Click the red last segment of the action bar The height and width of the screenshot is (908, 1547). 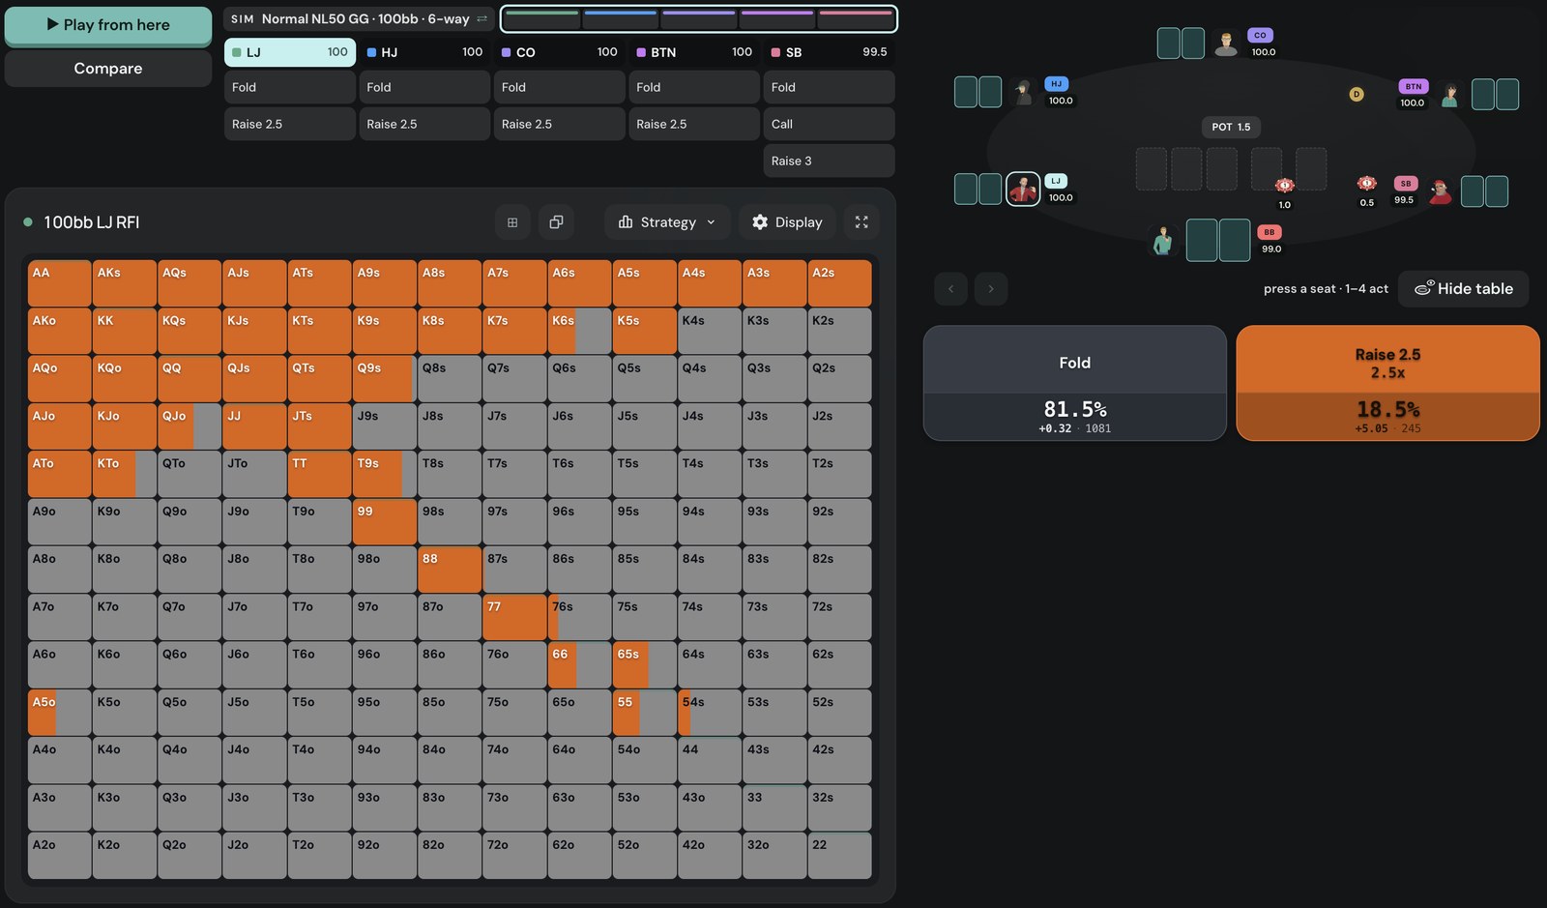click(x=855, y=18)
